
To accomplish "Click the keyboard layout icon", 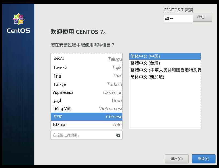I will click(167, 18).
